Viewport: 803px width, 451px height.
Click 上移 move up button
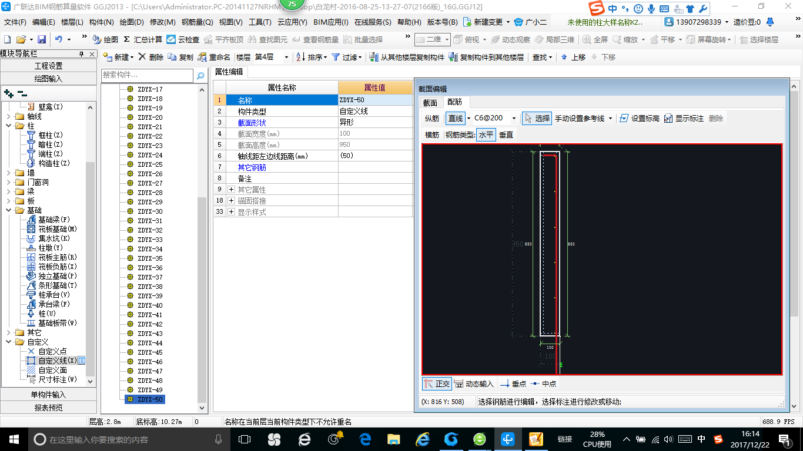pyautogui.click(x=573, y=57)
